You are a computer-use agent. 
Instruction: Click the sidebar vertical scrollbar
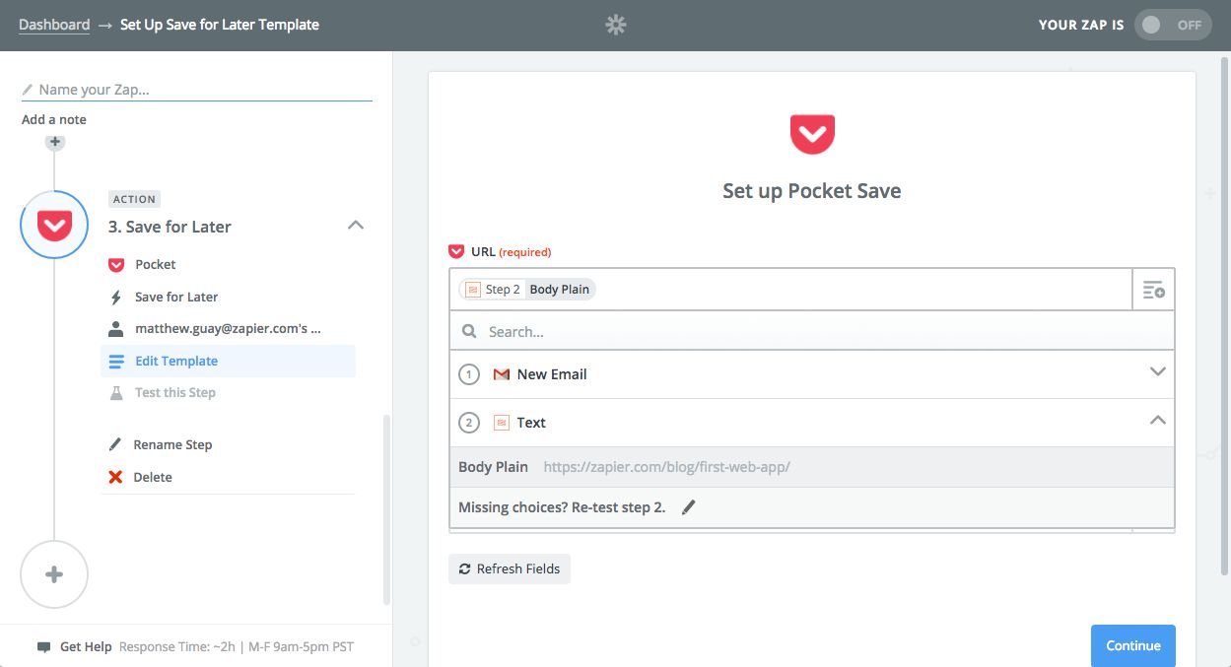[386, 509]
